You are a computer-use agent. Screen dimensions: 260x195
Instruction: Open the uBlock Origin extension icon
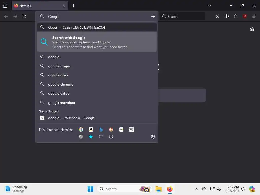pyautogui.click(x=245, y=16)
